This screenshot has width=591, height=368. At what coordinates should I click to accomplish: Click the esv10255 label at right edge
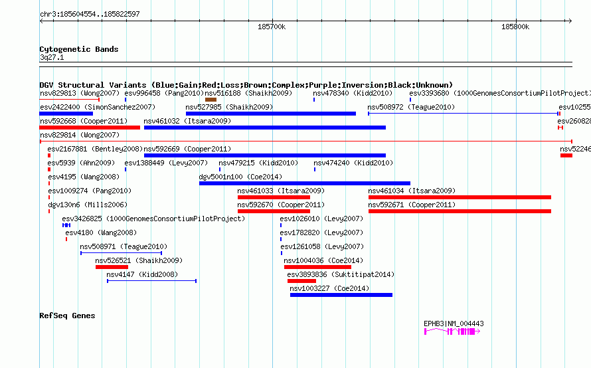[574, 107]
